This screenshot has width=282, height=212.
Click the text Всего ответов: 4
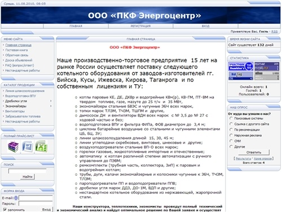(254, 163)
